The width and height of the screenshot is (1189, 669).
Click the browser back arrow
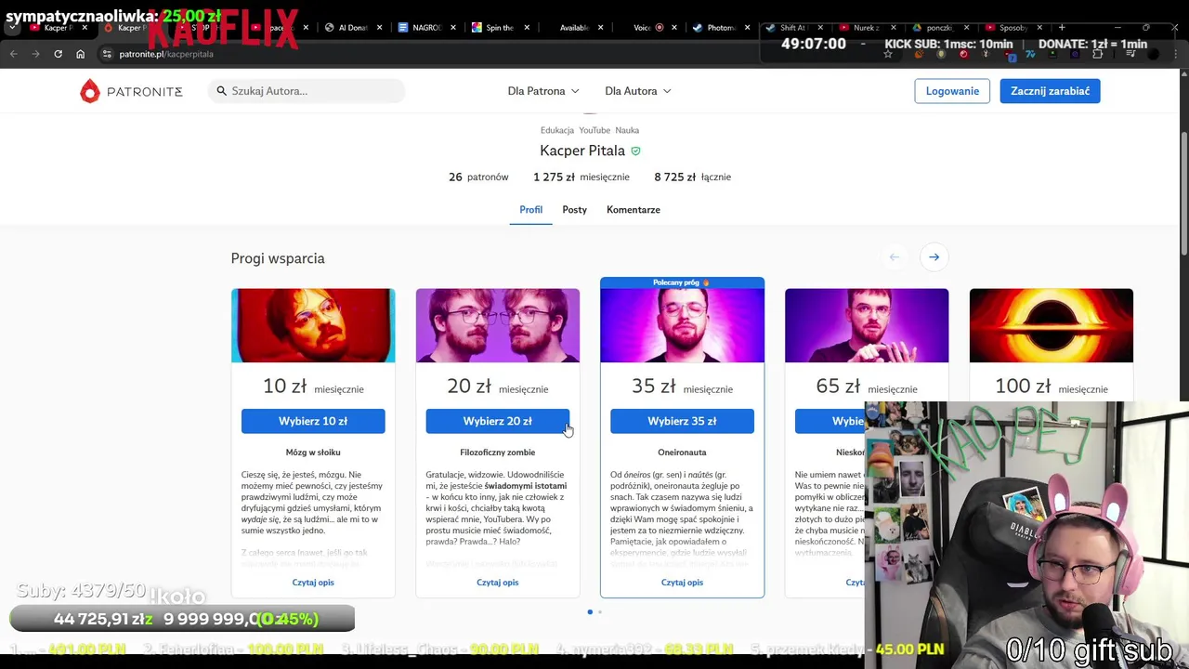coord(13,54)
